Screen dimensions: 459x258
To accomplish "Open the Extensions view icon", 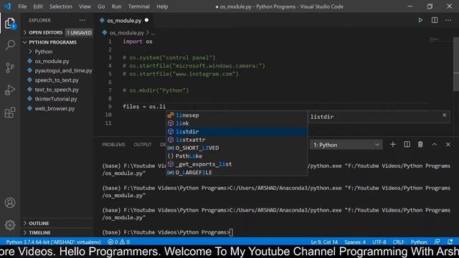I will [x=10, y=113].
